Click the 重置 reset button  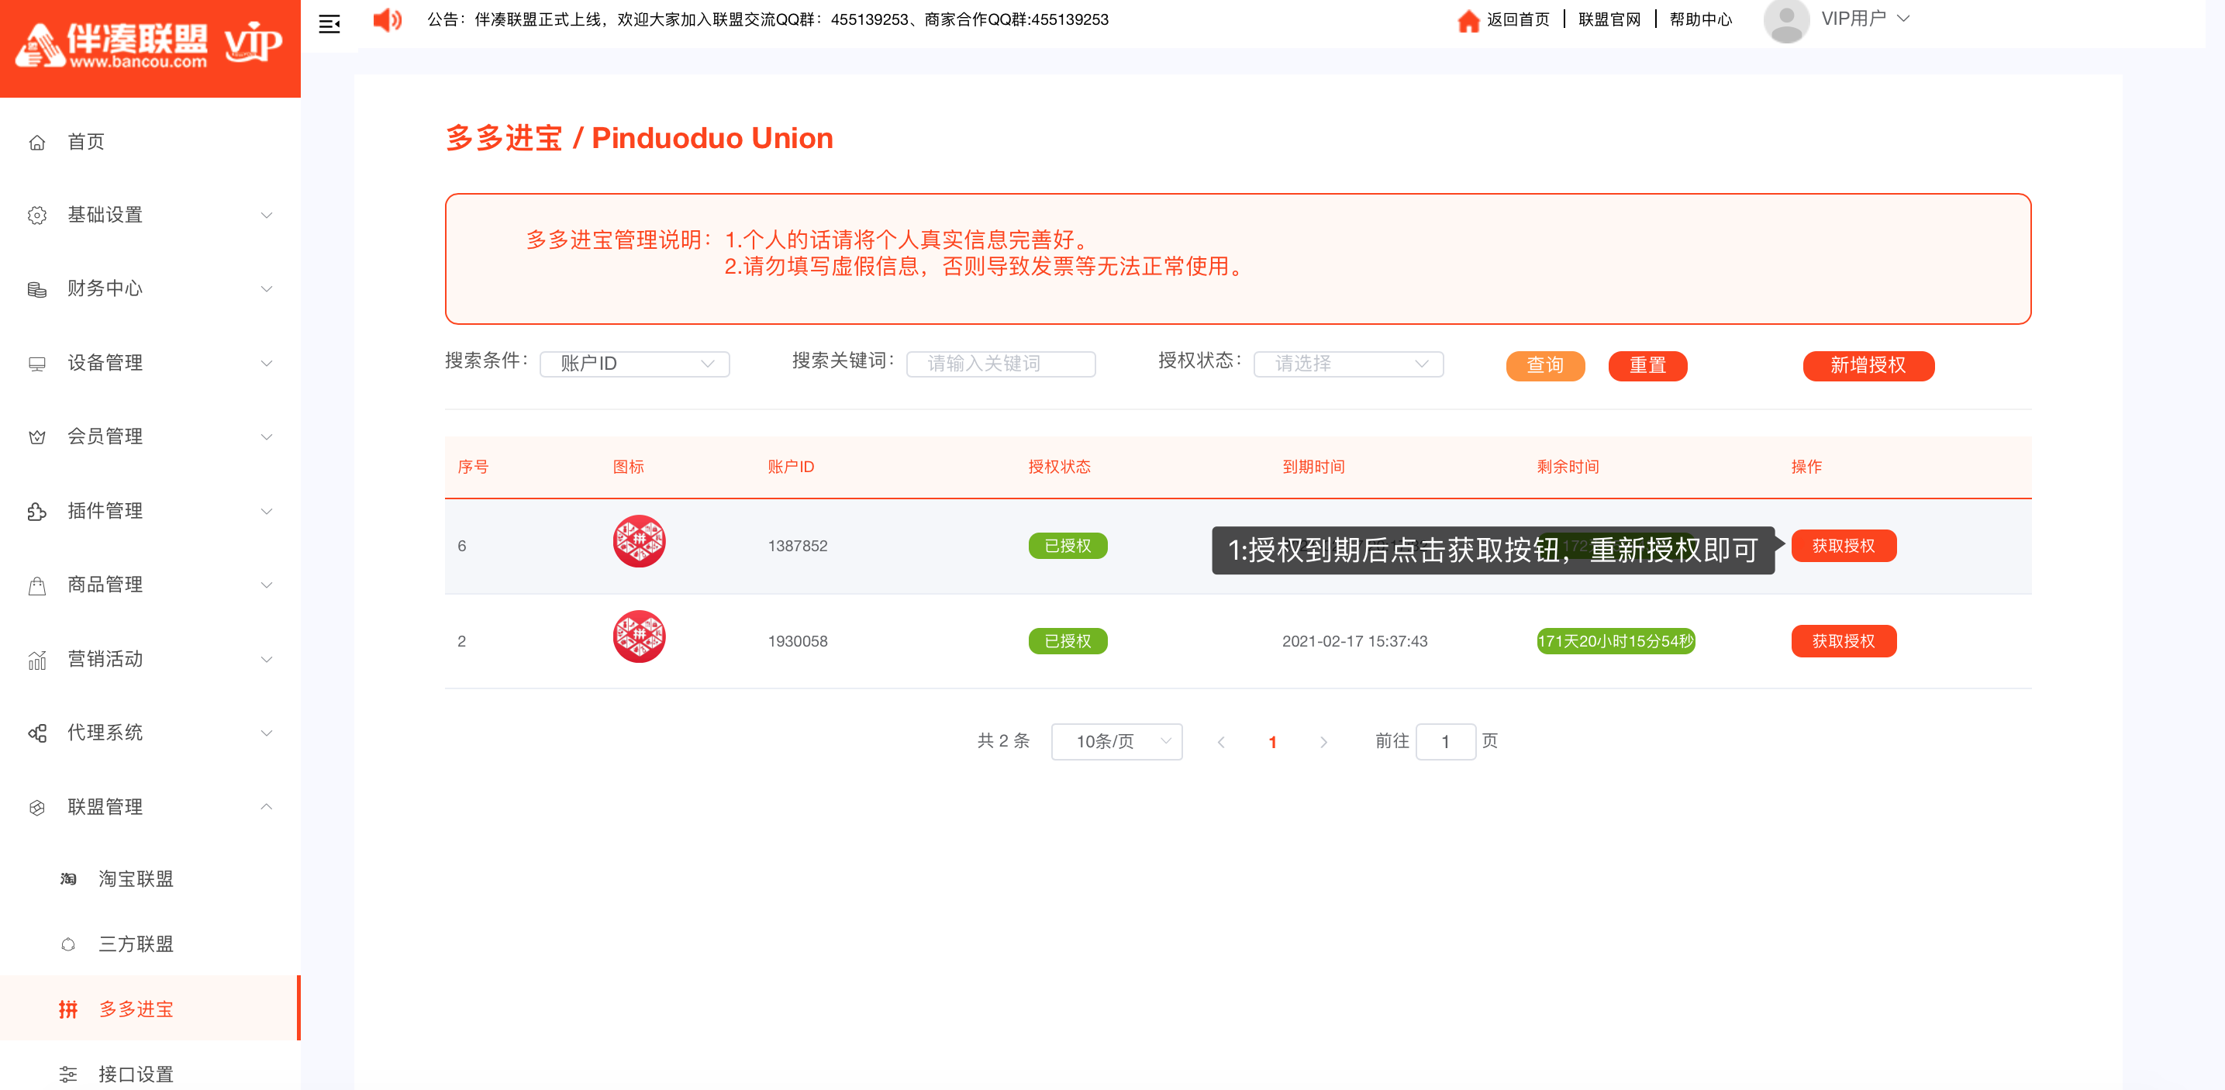click(x=1647, y=365)
